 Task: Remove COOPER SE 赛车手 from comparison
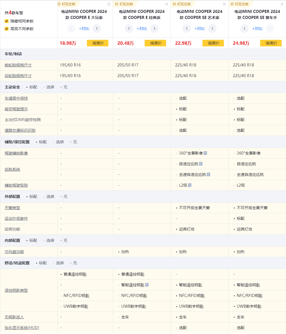pyautogui.click(x=282, y=4)
